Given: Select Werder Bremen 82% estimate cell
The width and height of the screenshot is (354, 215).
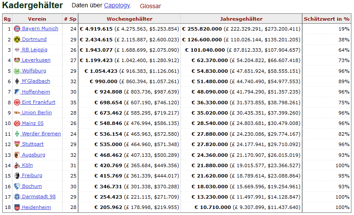Looking at the screenshot, I should [327, 134].
